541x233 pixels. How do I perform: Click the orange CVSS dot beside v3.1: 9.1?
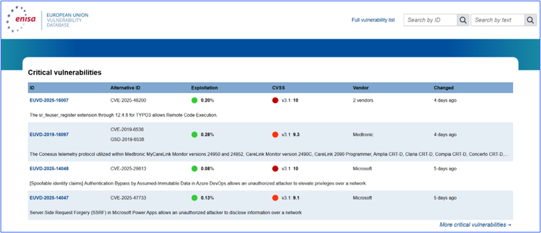tap(276, 198)
